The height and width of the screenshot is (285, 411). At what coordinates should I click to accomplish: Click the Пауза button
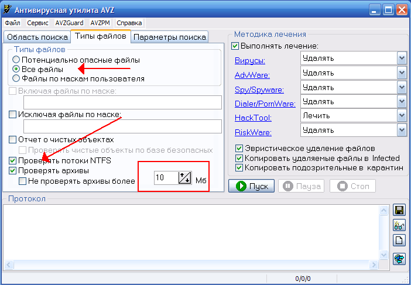pos(301,186)
